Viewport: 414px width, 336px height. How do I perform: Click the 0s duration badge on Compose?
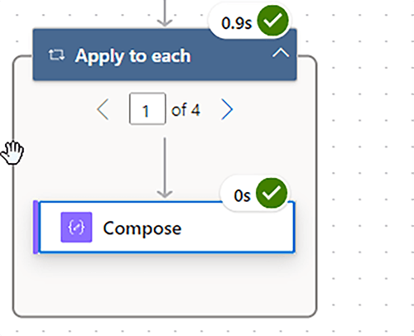(242, 196)
